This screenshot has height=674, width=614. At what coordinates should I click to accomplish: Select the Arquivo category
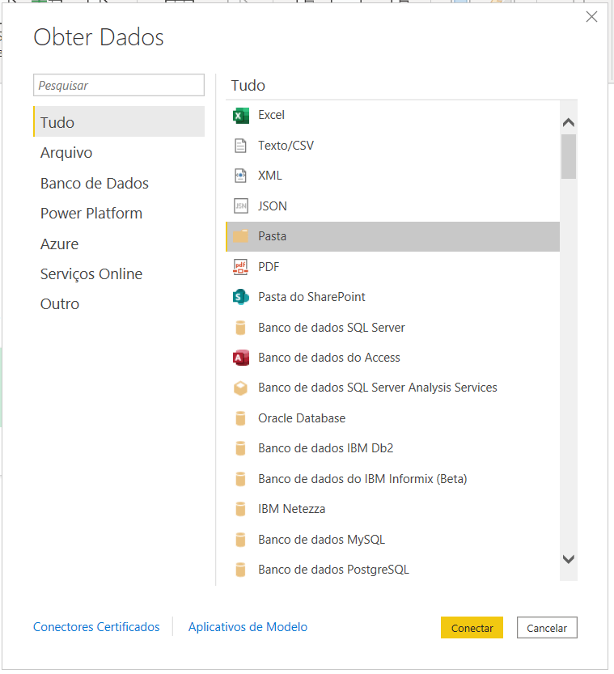coord(119,153)
